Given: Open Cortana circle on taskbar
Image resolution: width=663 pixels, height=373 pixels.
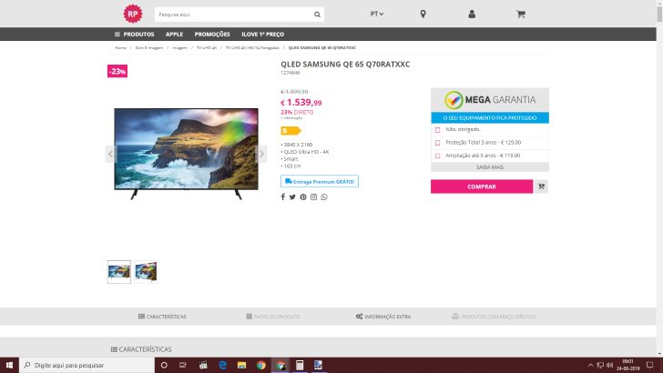Looking at the screenshot, I should pos(164,365).
